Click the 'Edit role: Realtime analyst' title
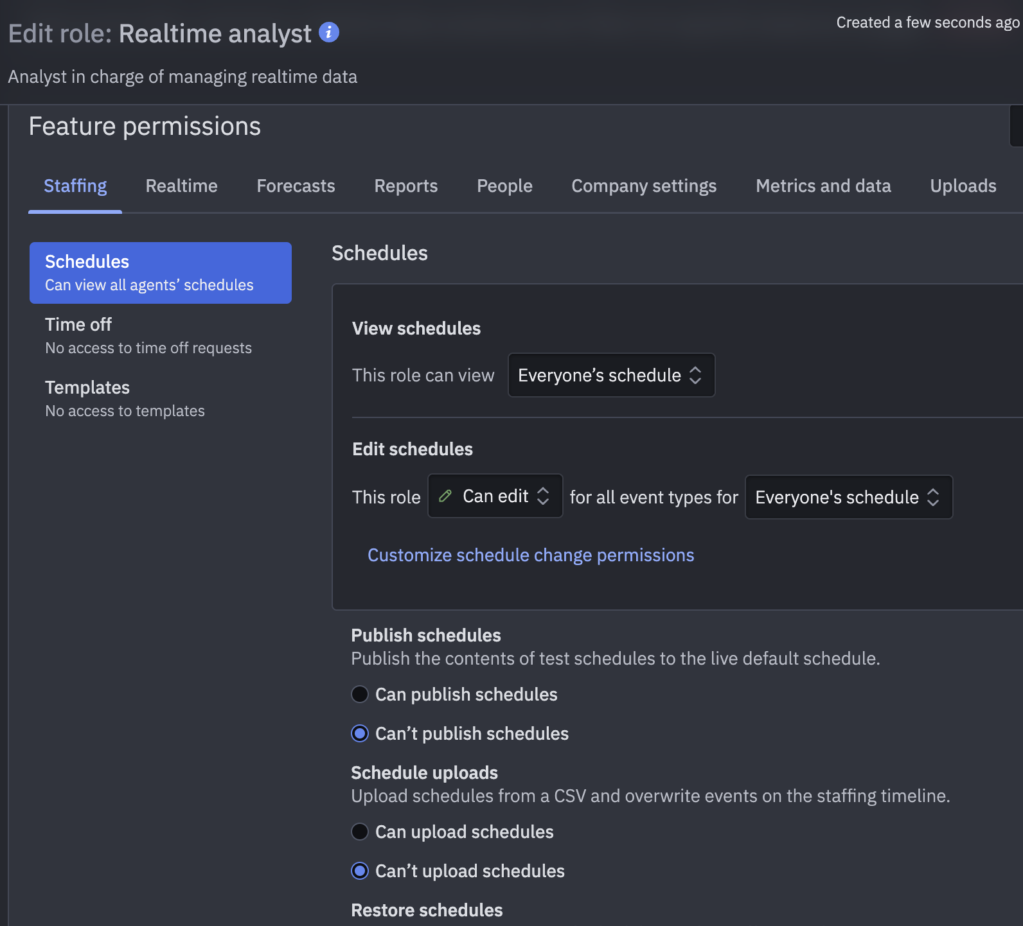This screenshot has height=926, width=1023. (x=160, y=33)
